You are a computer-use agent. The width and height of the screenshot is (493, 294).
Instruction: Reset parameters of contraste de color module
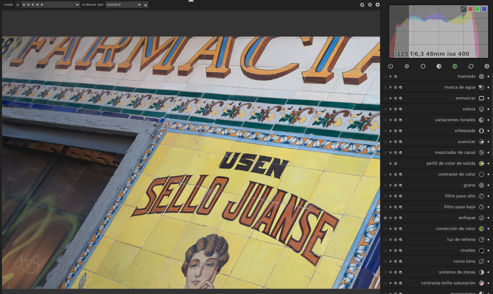point(396,174)
